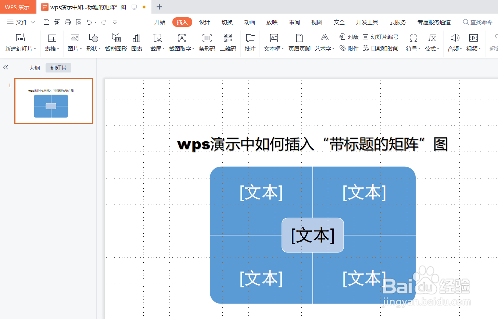Expand the Symbol (符号) dropdown arrow

coord(419,49)
